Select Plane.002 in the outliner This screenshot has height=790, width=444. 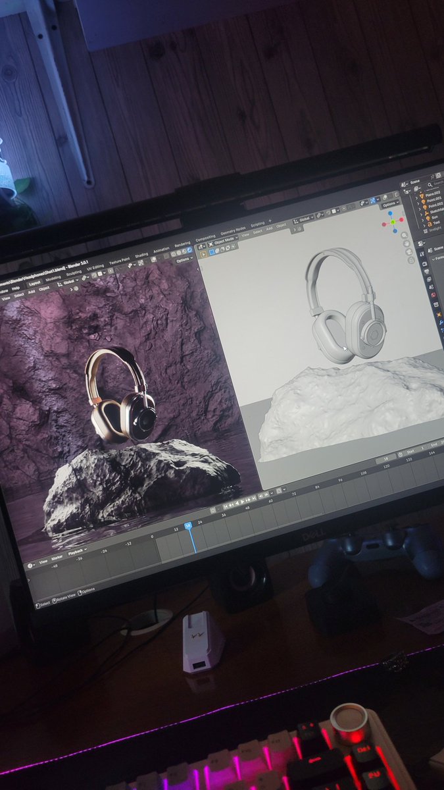click(433, 192)
